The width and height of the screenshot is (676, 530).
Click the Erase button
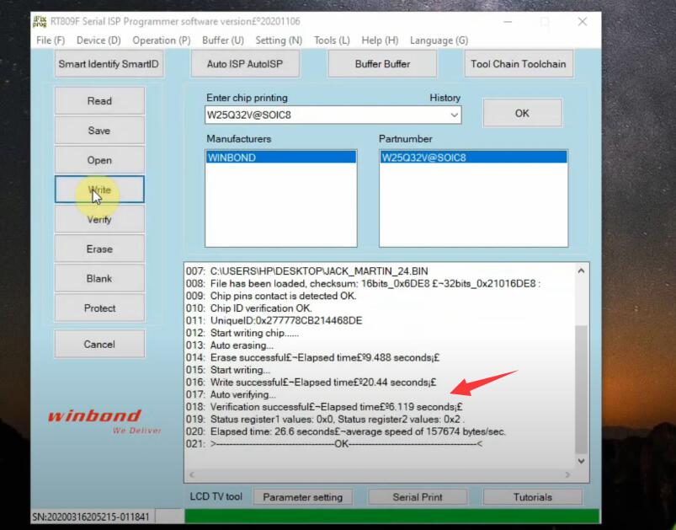pos(99,249)
